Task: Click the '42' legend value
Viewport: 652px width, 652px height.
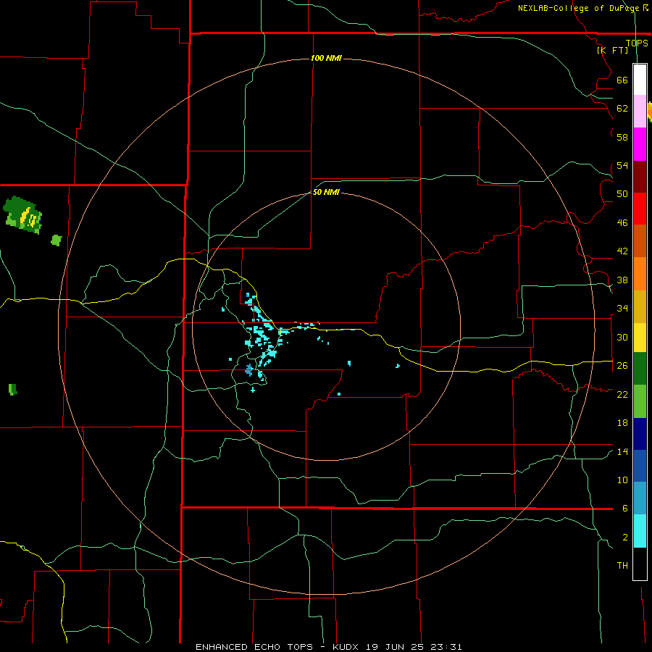Action: pos(622,251)
